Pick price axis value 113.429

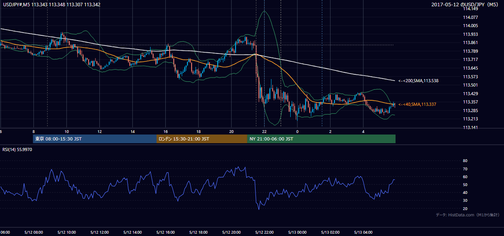pos(470,94)
